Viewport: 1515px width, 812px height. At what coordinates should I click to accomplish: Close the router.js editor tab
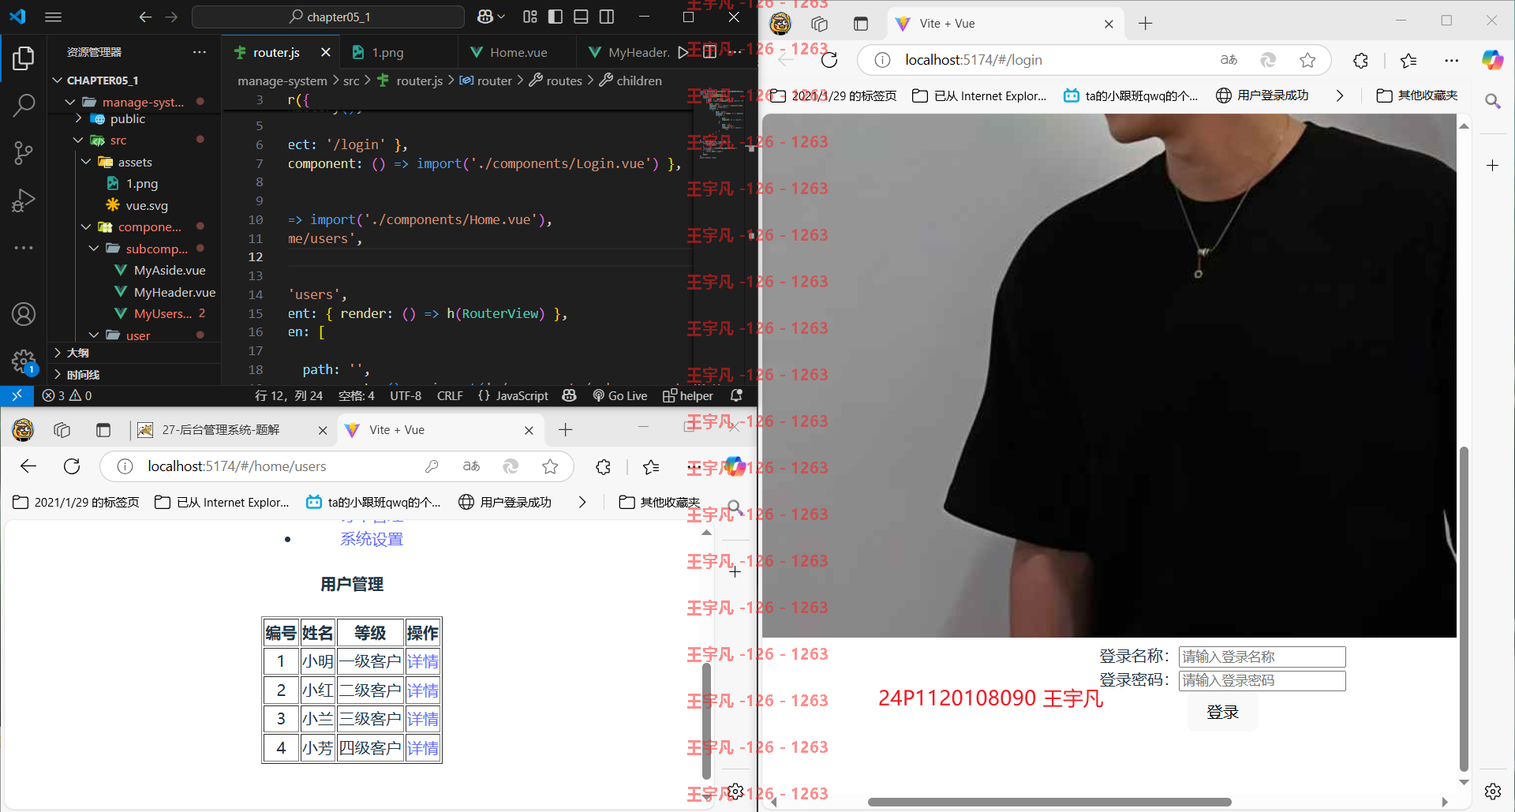pyautogui.click(x=326, y=52)
